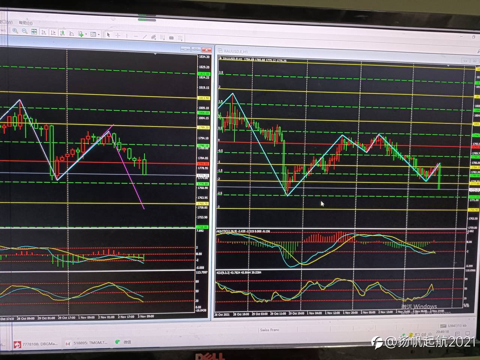This screenshot has width=480, height=360.
Task: Select the equidistant channel tool
Action: coord(154,37)
